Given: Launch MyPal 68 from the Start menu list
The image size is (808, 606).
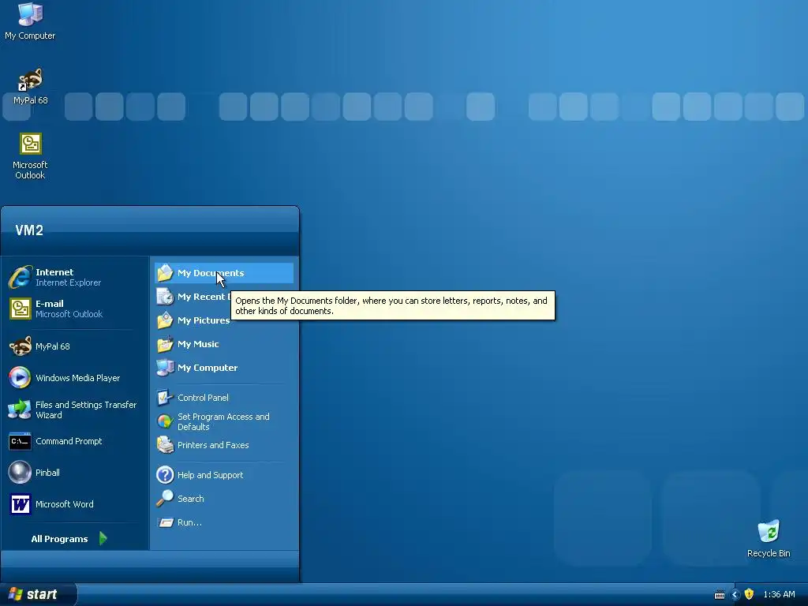Looking at the screenshot, I should [75, 346].
